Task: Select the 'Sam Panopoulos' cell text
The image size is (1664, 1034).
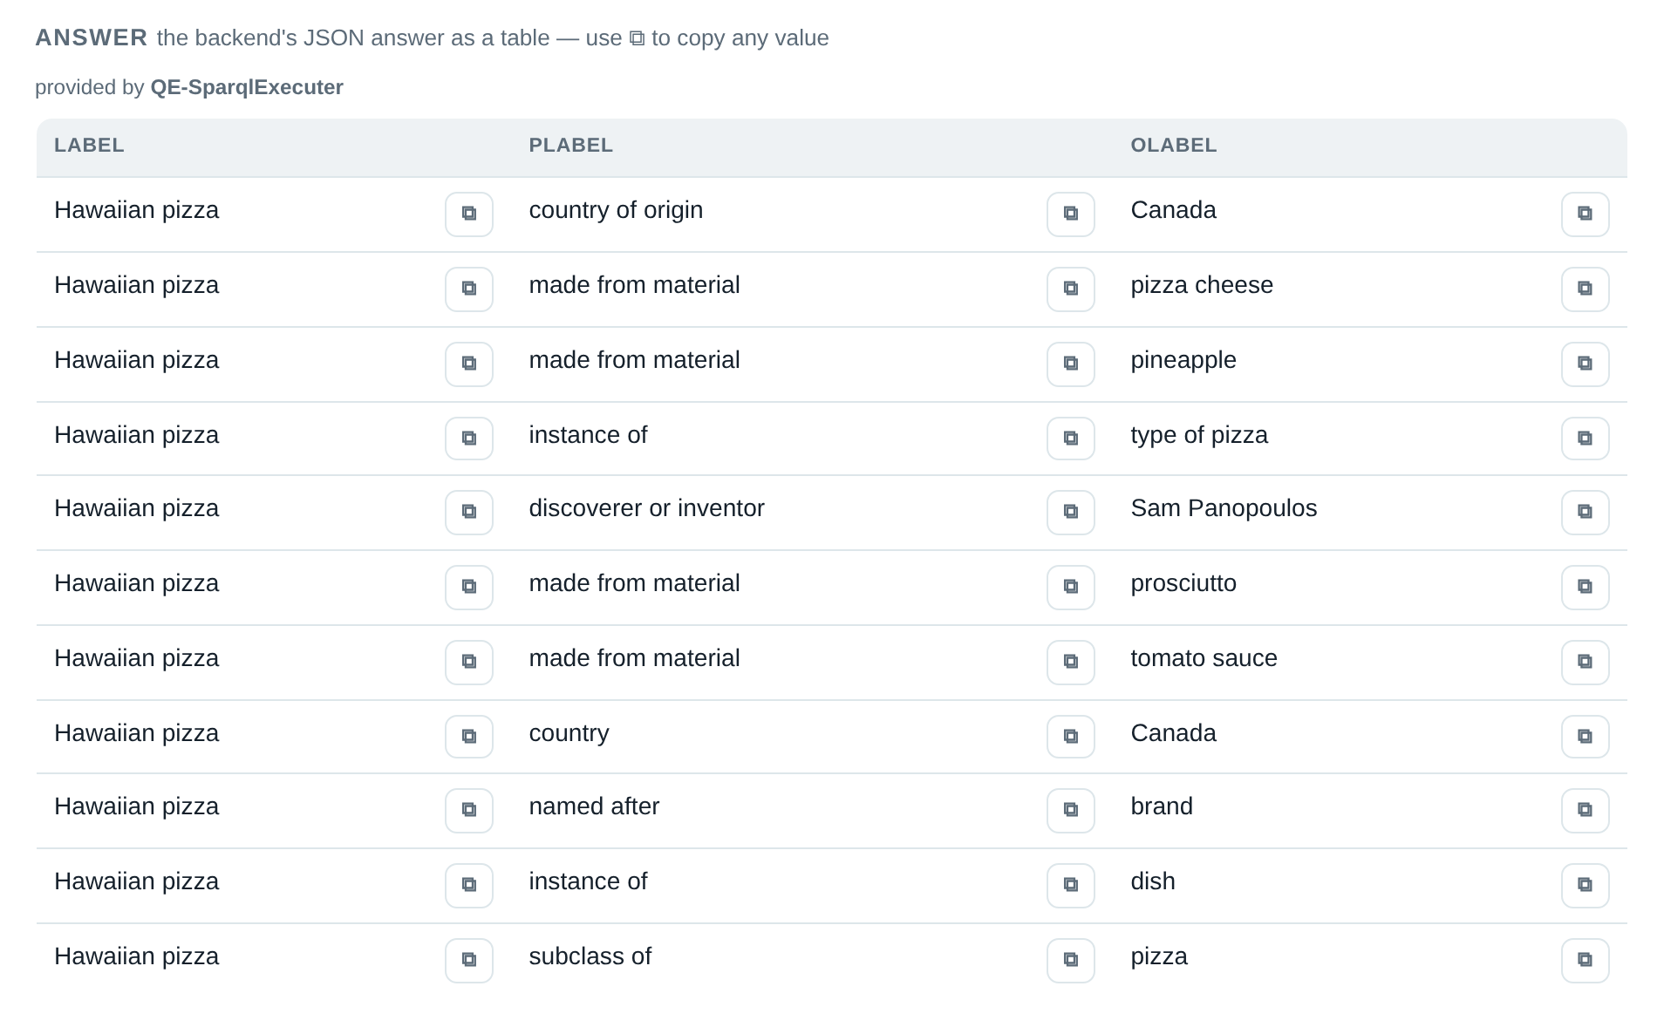Action: (x=1224, y=508)
